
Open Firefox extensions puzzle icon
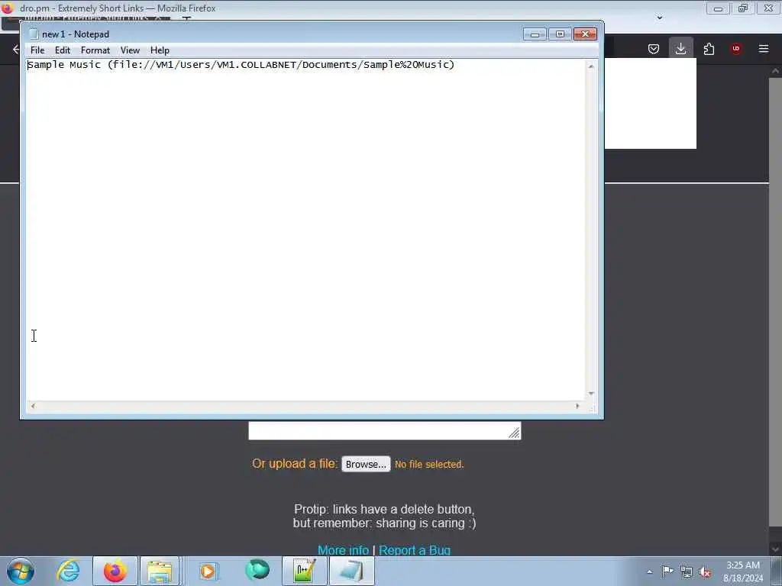click(x=709, y=49)
